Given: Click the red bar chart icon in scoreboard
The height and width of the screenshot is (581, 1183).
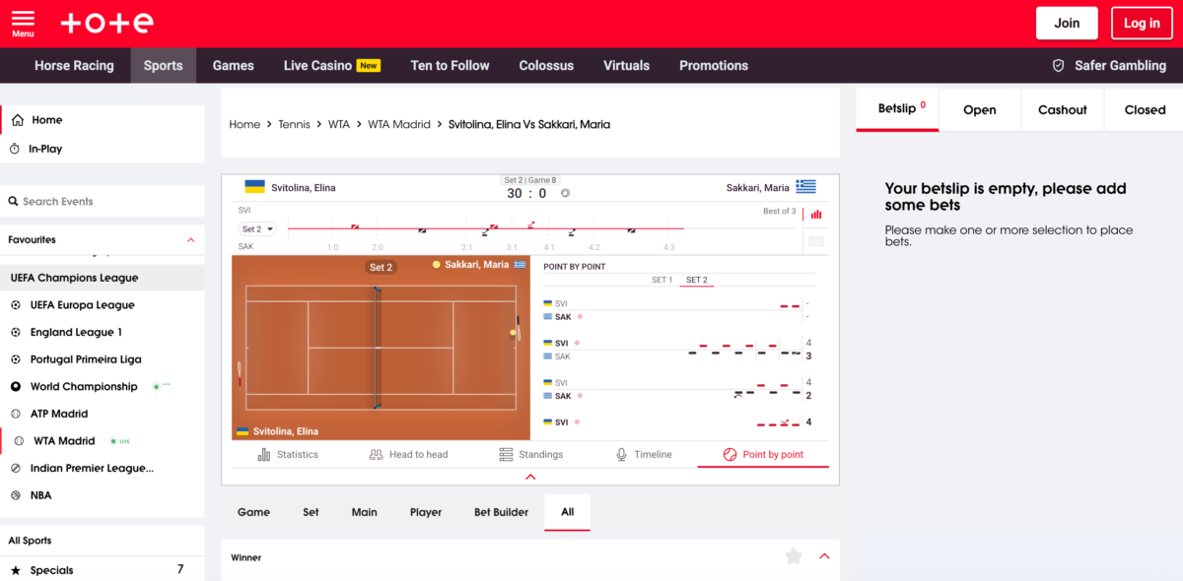Looking at the screenshot, I should tap(816, 214).
